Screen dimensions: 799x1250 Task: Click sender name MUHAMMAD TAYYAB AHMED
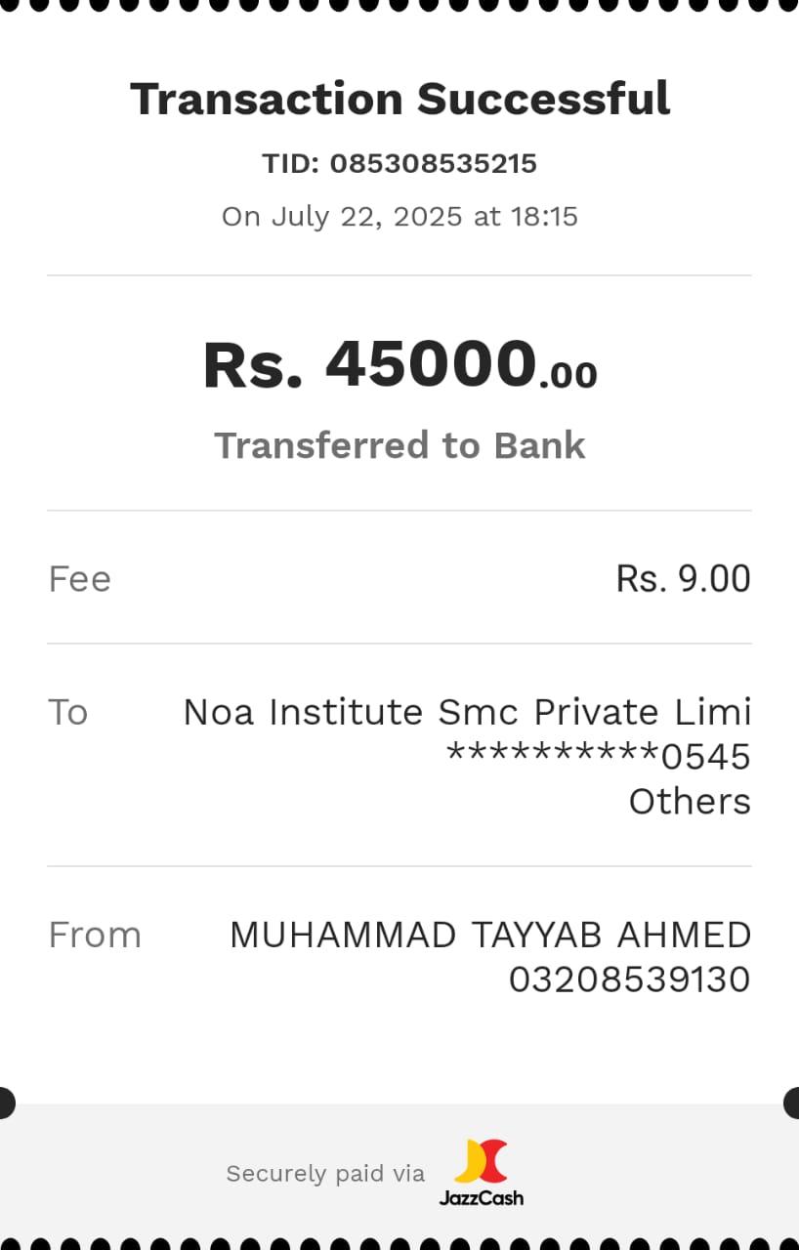coord(490,935)
